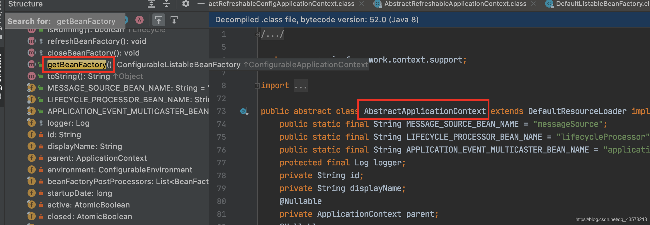Toggle Autoscroll from Source button

(174, 20)
